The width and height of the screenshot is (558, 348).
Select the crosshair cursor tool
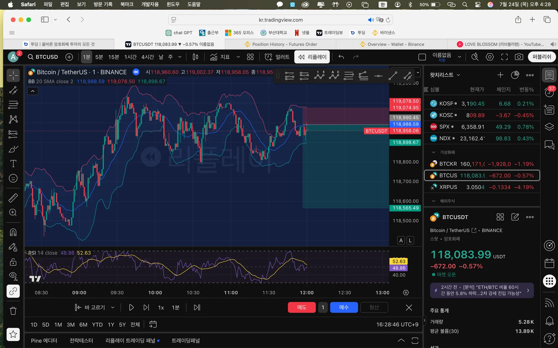click(x=13, y=76)
